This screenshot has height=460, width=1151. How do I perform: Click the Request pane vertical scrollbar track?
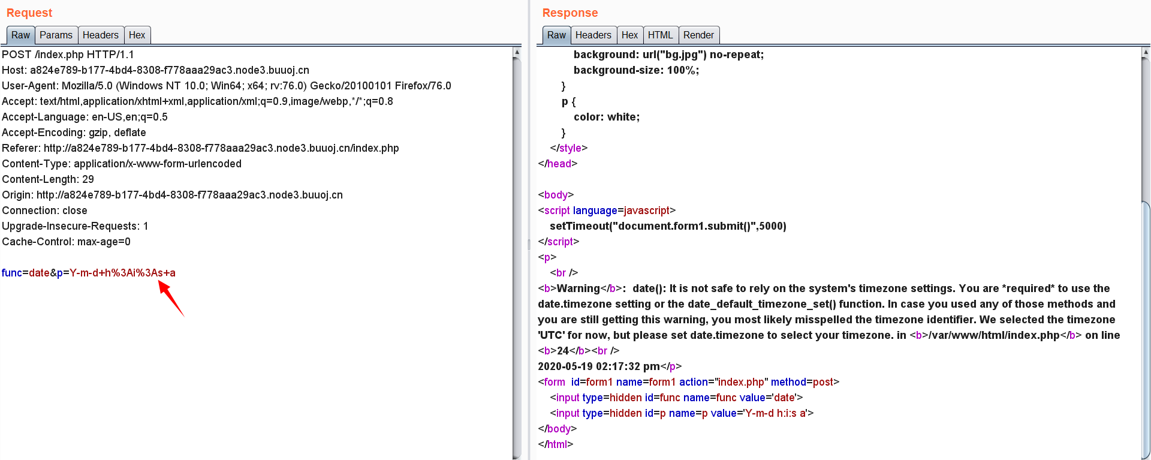click(x=517, y=258)
